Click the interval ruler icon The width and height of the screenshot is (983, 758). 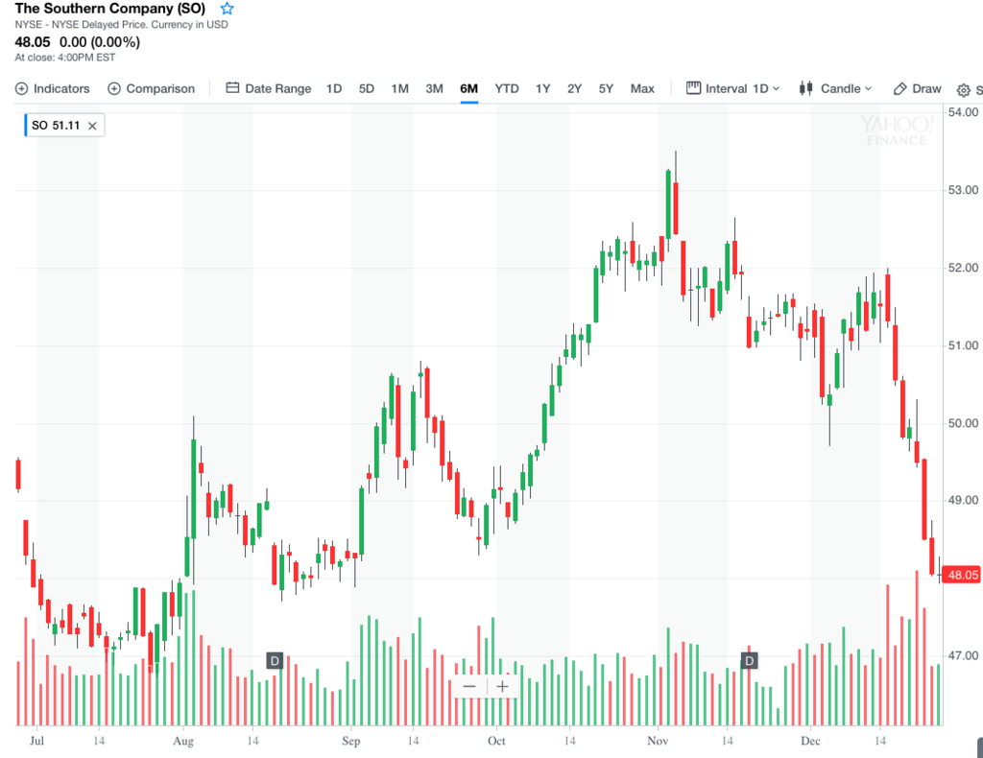(693, 87)
